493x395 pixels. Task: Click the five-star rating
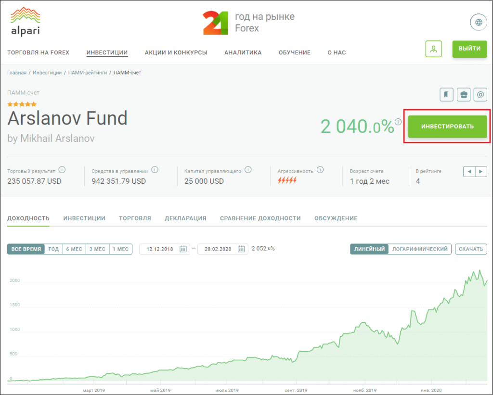(x=22, y=104)
